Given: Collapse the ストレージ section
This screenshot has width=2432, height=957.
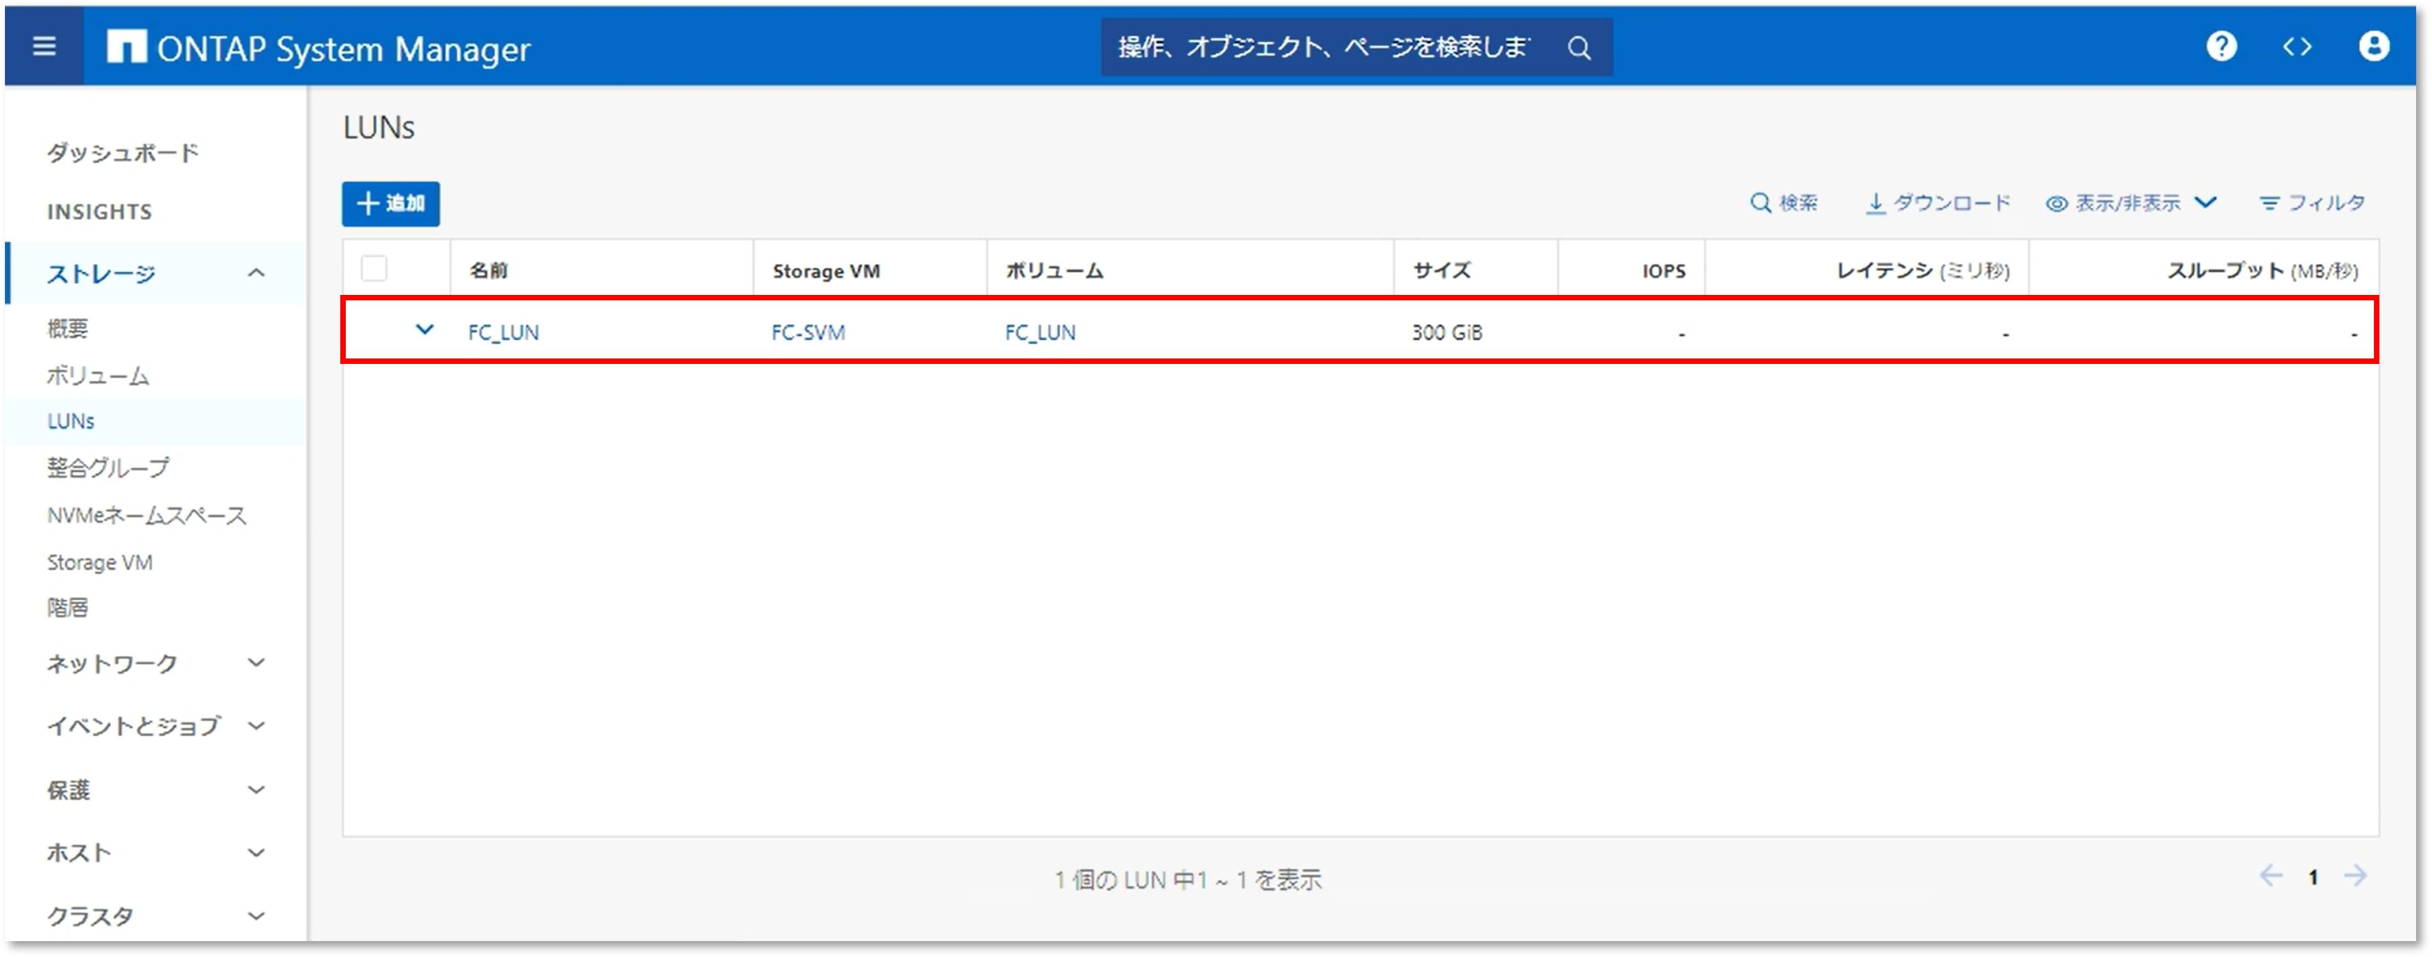Looking at the screenshot, I should click(x=156, y=273).
